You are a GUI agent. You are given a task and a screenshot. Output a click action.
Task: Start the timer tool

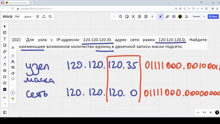tap(120, 17)
